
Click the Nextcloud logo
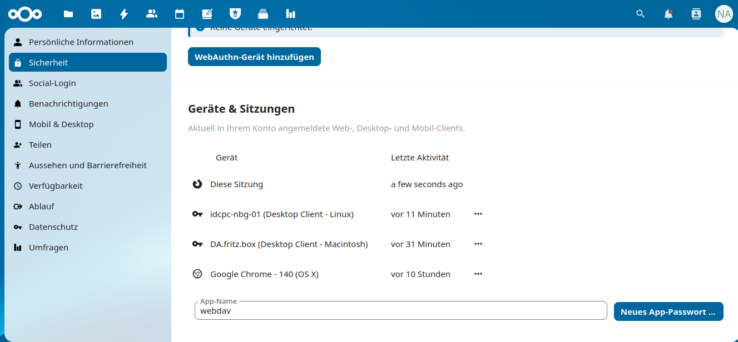pyautogui.click(x=24, y=14)
